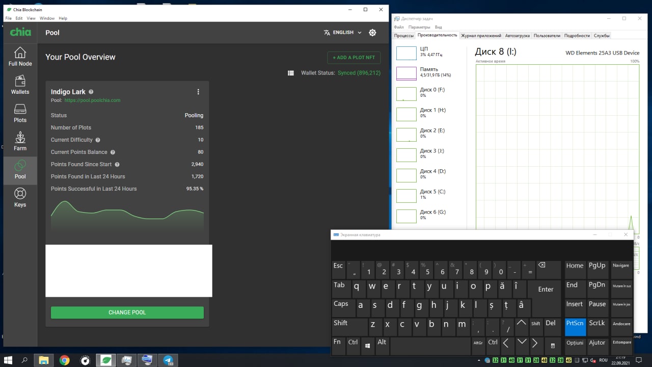This screenshot has width=652, height=367.
Task: Click Windows logo key on on-screen keyboard
Action: click(367, 346)
